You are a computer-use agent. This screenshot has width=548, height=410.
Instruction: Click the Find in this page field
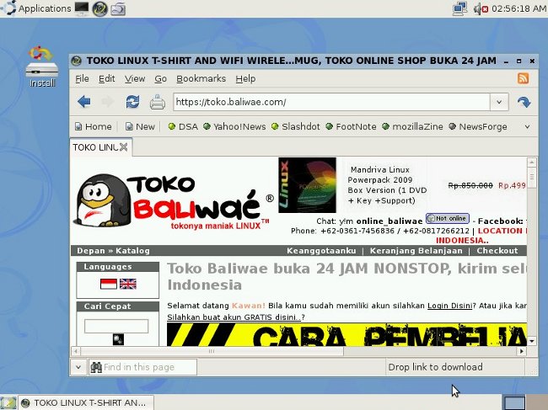click(x=142, y=367)
